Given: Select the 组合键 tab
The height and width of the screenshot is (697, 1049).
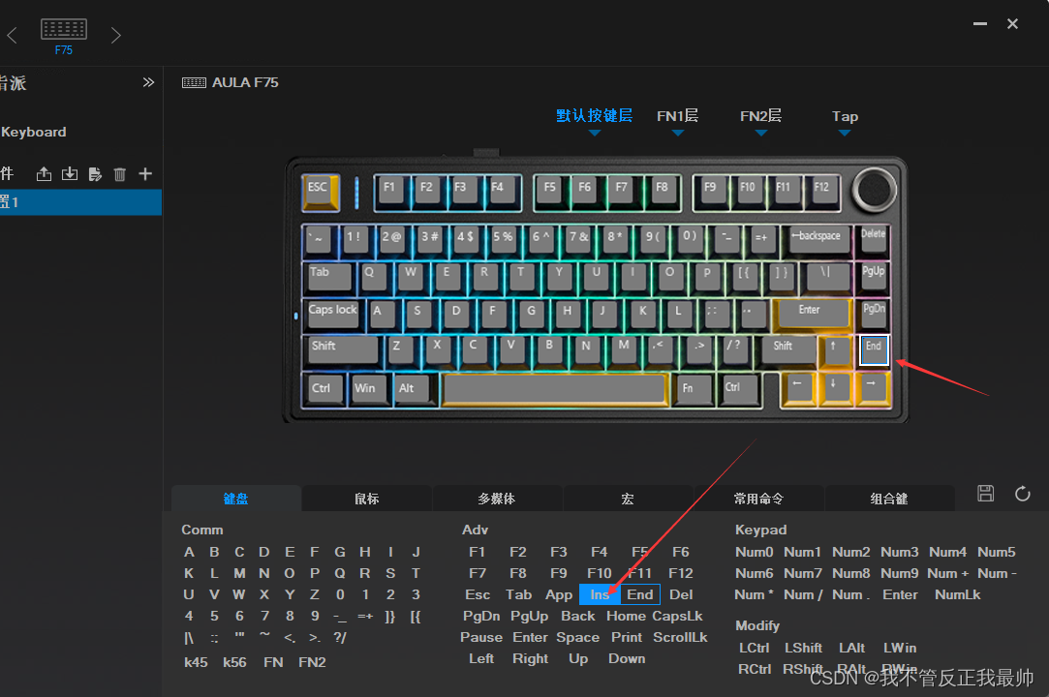Looking at the screenshot, I should pos(889,499).
